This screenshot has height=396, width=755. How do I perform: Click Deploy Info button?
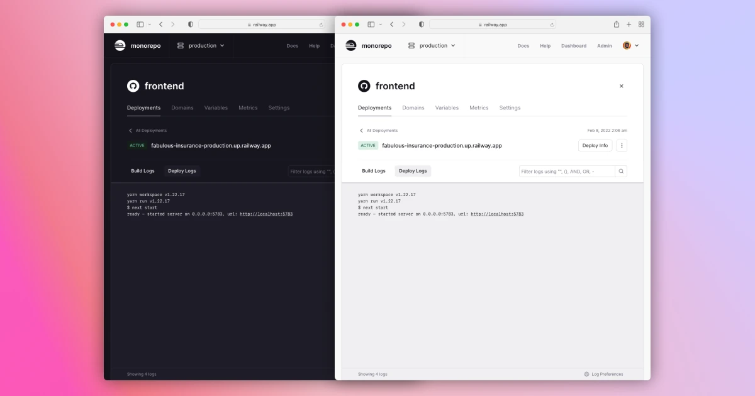[x=595, y=145]
